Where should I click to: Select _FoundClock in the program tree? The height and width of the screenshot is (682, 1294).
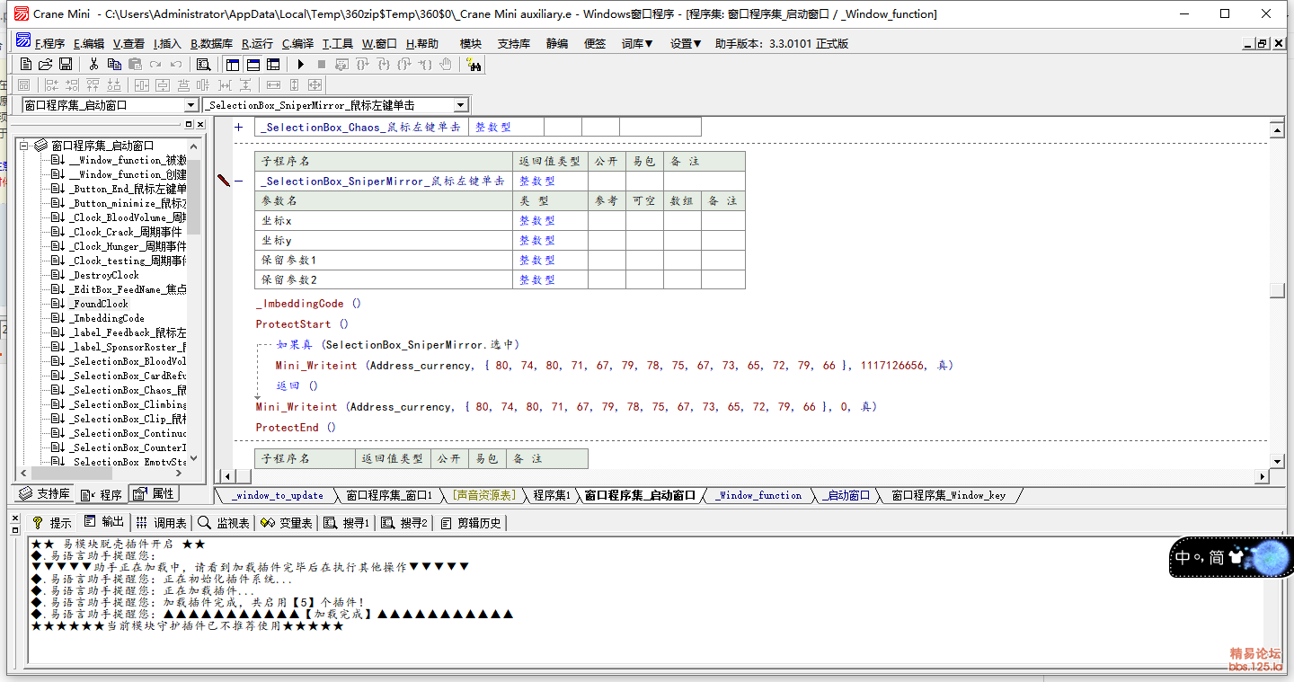coord(99,304)
